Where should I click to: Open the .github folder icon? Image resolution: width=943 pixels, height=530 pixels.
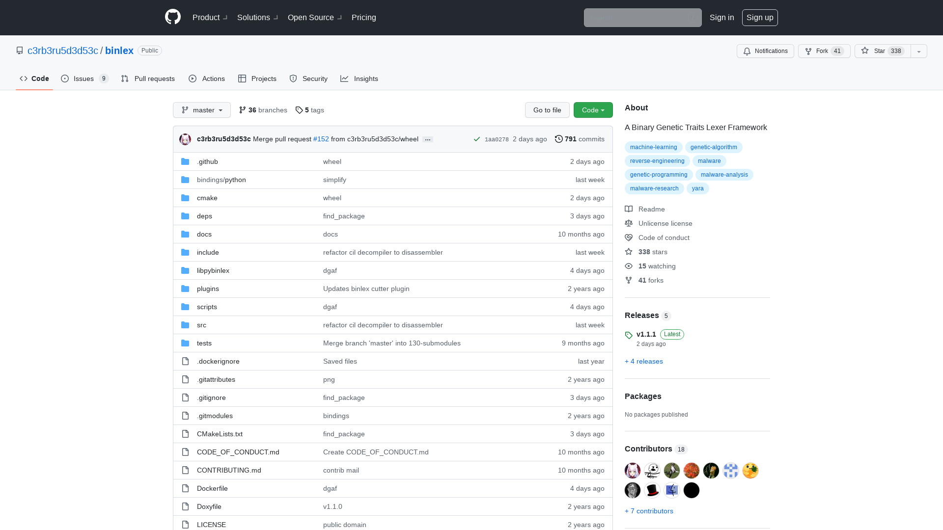click(185, 161)
